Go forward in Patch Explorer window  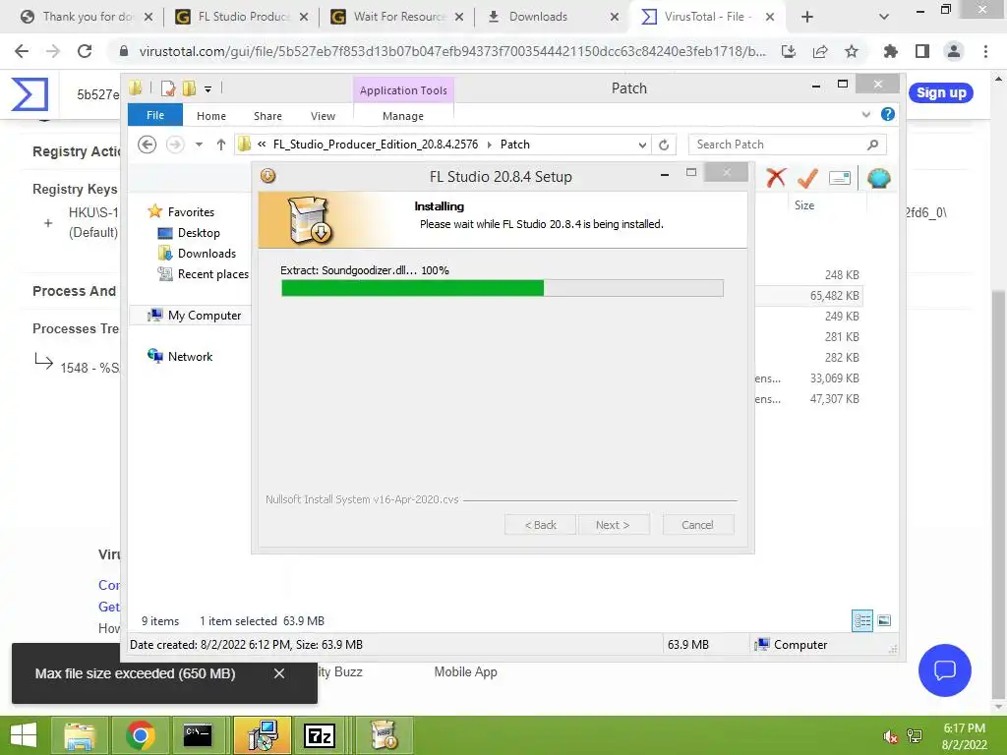[x=175, y=145]
